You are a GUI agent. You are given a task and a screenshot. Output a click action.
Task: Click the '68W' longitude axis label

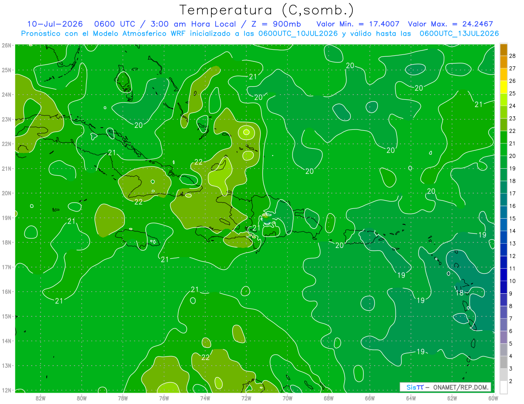pyautogui.click(x=329, y=397)
